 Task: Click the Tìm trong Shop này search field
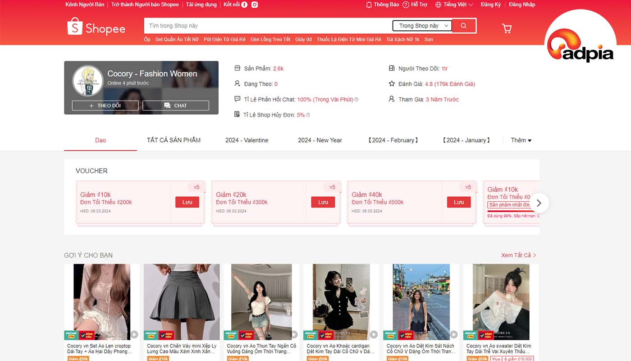pyautogui.click(x=268, y=26)
